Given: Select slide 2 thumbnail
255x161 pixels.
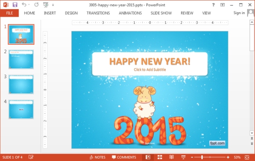Looking at the screenshot, I should 21,59.
